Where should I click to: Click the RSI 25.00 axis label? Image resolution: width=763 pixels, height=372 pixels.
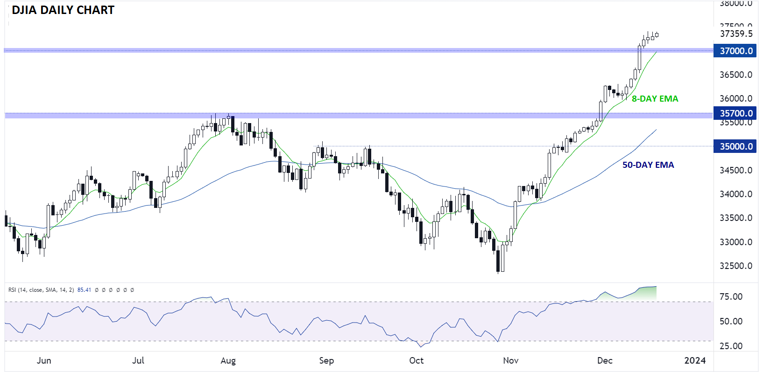click(731, 346)
